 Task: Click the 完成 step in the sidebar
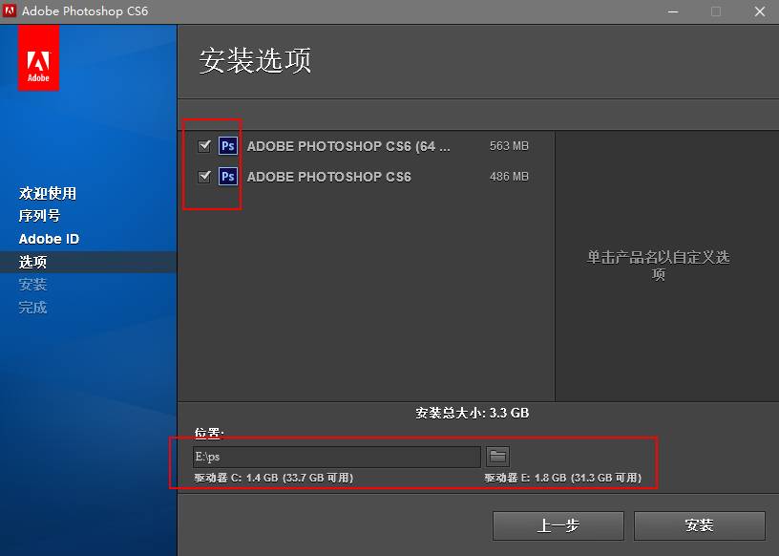click(x=32, y=307)
